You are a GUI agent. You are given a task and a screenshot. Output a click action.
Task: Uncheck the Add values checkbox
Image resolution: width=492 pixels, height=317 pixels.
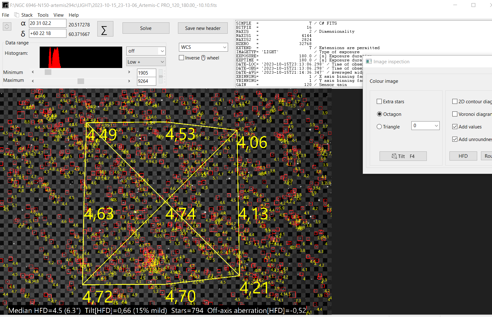455,127
